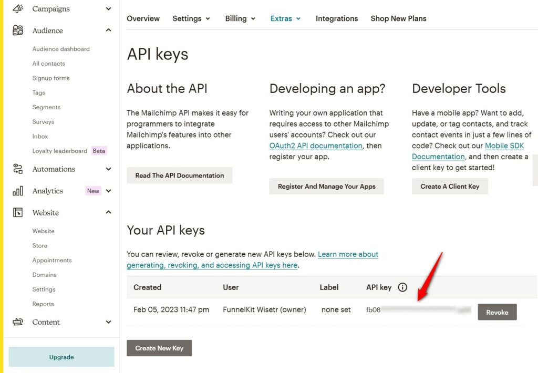Click the Created column header

click(147, 287)
